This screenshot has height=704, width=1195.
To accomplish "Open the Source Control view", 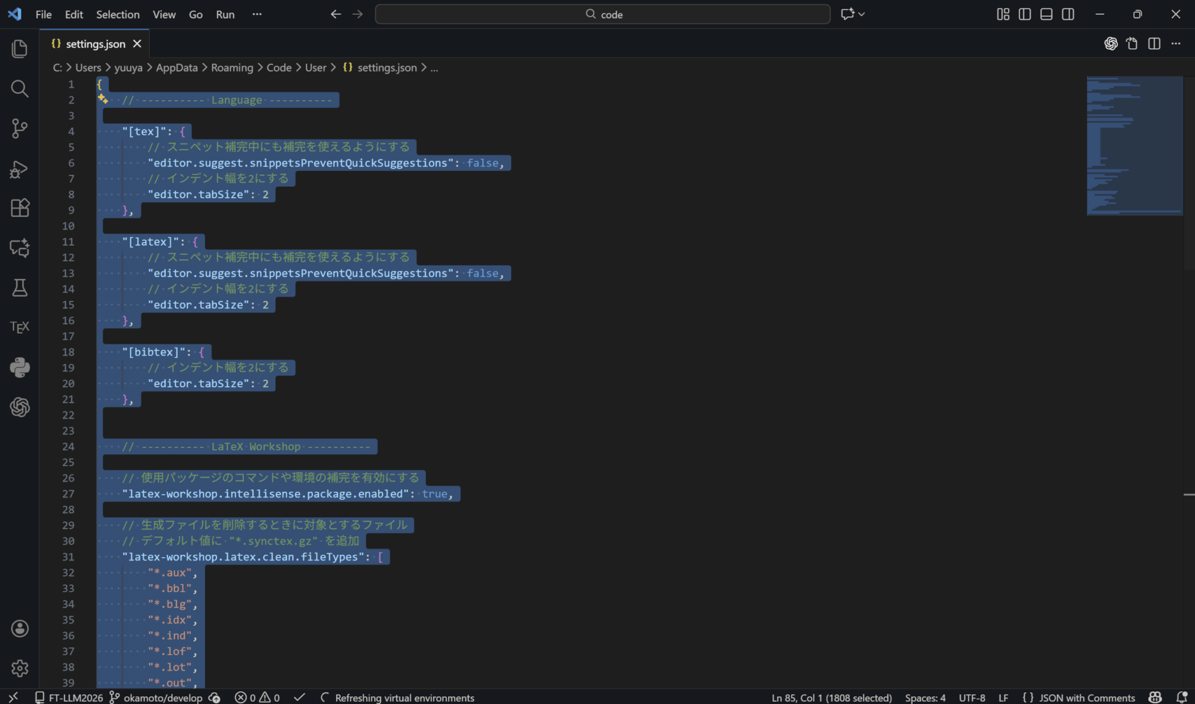I will click(x=19, y=128).
